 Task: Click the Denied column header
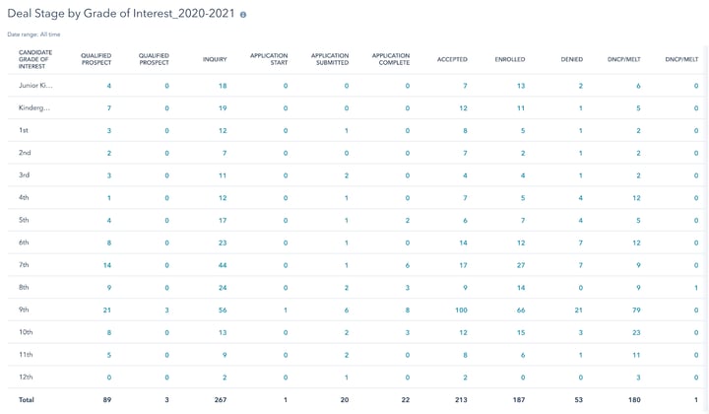(x=572, y=59)
